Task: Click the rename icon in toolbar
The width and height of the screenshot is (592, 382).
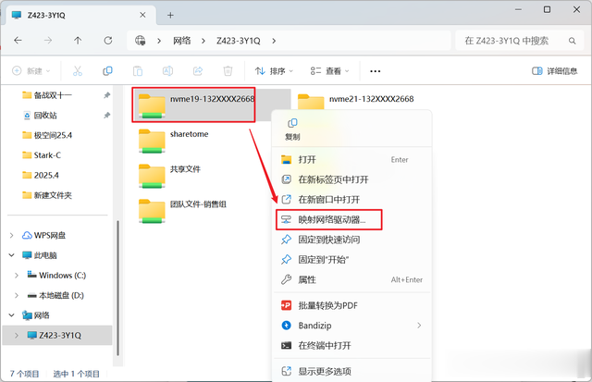Action: point(167,71)
